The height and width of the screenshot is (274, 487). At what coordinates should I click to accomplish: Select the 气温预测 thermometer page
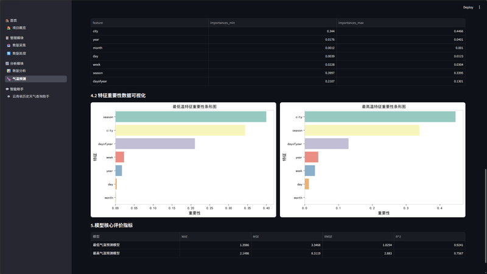coord(36,79)
